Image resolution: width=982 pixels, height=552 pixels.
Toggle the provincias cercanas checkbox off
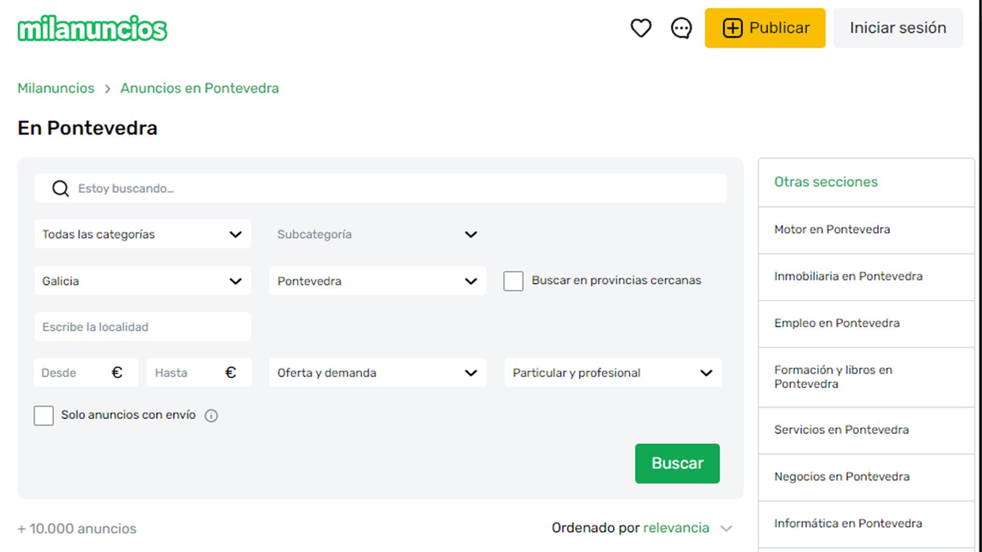point(513,281)
